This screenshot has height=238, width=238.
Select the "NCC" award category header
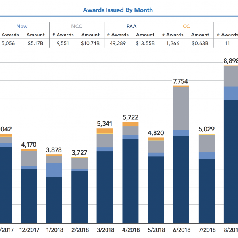[77, 27]
